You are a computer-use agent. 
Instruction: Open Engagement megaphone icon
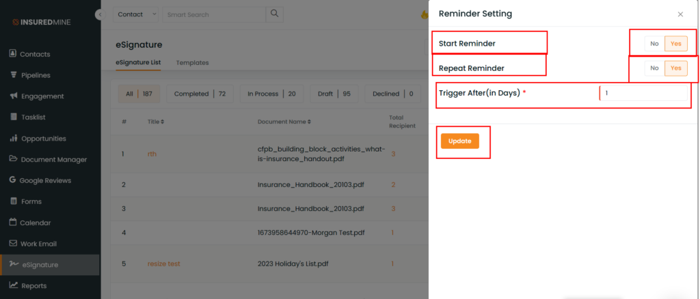pos(14,96)
